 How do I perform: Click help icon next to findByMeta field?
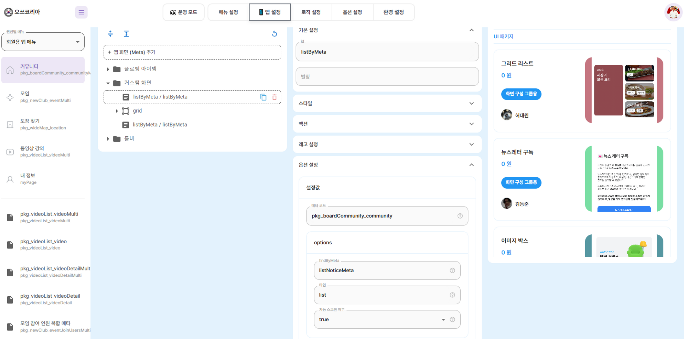452,271
